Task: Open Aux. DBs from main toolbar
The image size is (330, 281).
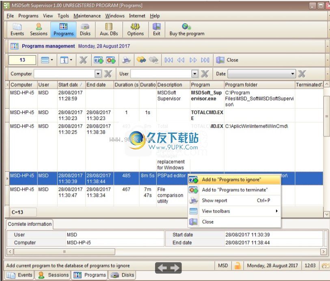Action: coord(109,30)
